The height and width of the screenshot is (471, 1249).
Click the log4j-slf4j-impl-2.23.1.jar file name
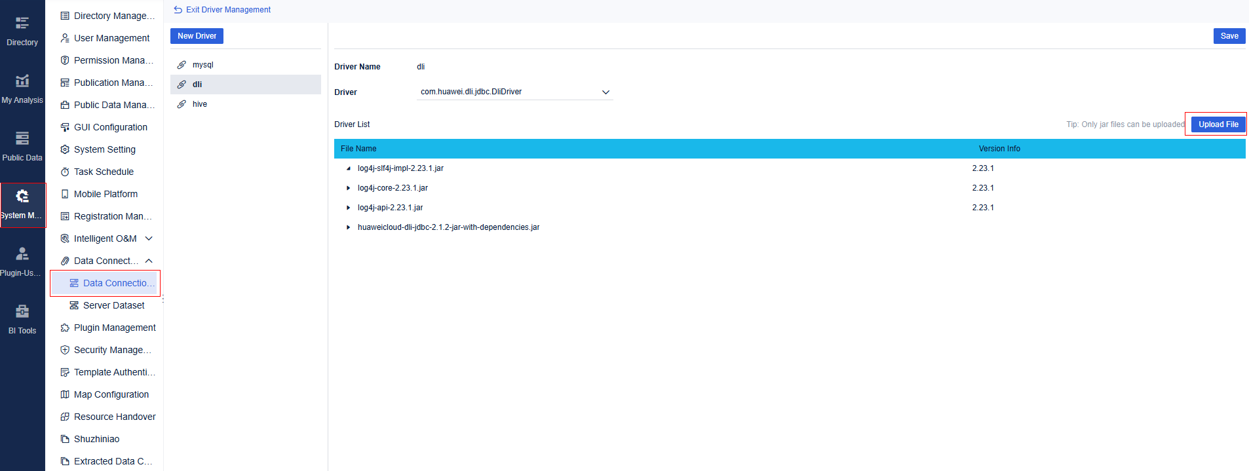pos(400,168)
